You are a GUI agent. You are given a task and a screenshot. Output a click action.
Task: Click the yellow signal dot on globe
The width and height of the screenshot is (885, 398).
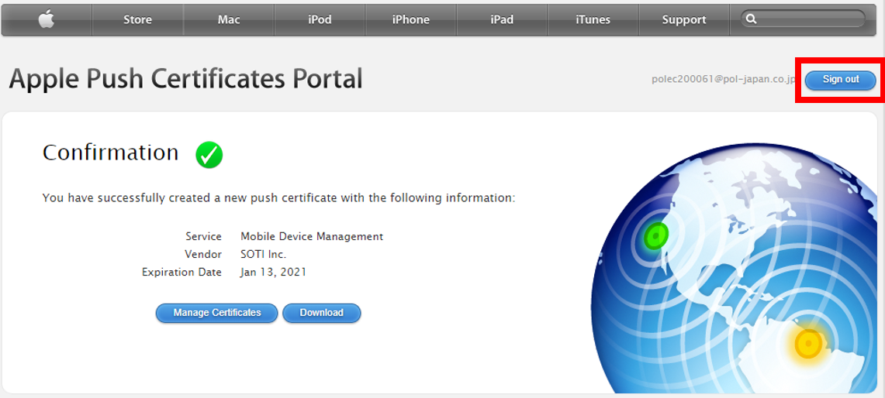click(x=808, y=343)
